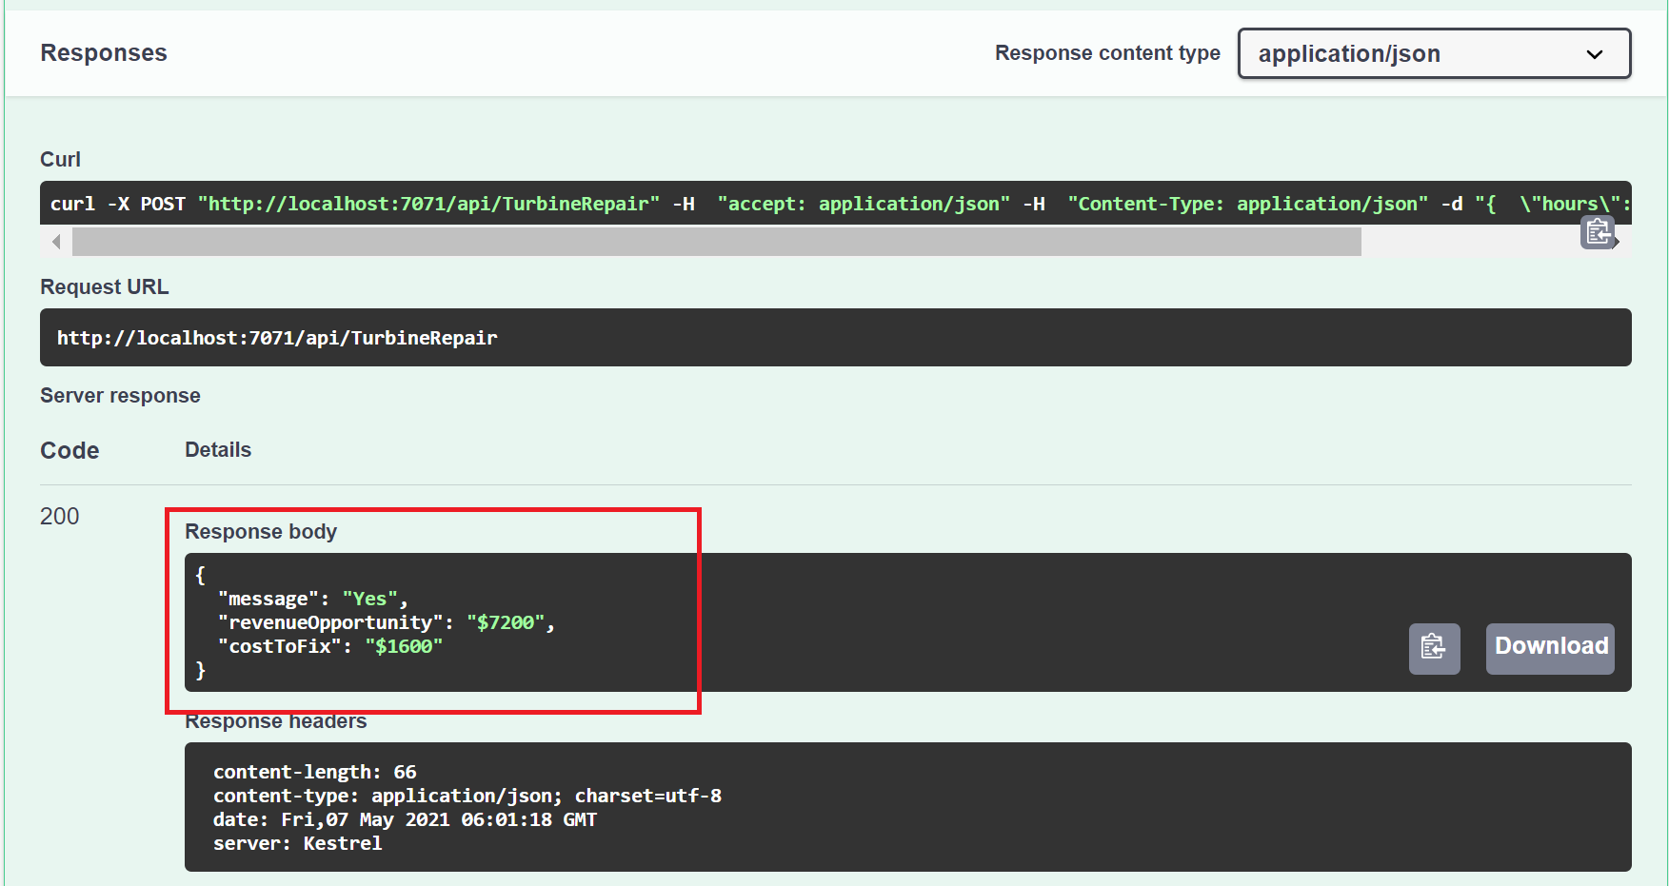Click the copy icon inside the server response area
Viewport: 1669px width, 886px height.
(x=1434, y=648)
